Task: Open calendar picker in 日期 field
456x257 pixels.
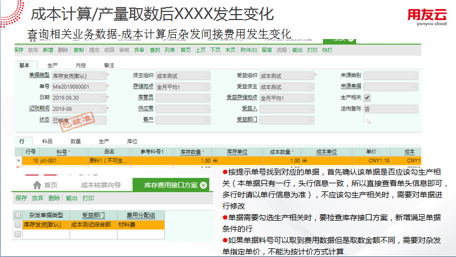Action: tap(102, 98)
